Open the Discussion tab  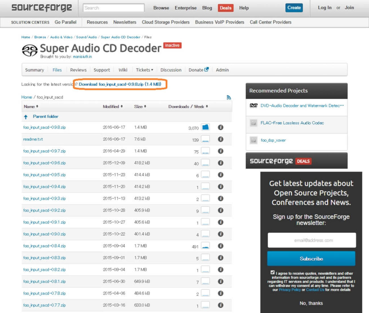pos(171,70)
